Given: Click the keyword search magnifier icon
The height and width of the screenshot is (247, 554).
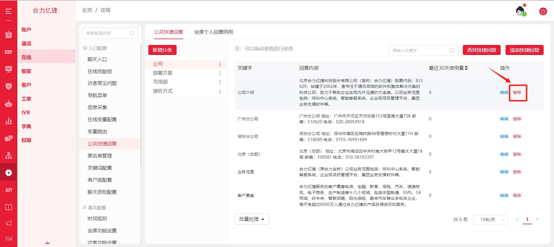Looking at the screenshot, I should pyautogui.click(x=452, y=50).
